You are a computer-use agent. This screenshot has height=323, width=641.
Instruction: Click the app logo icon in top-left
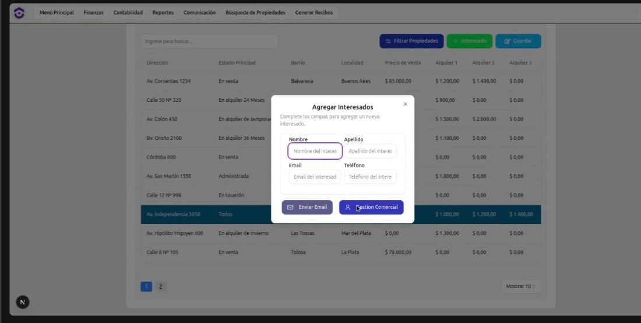pyautogui.click(x=19, y=13)
